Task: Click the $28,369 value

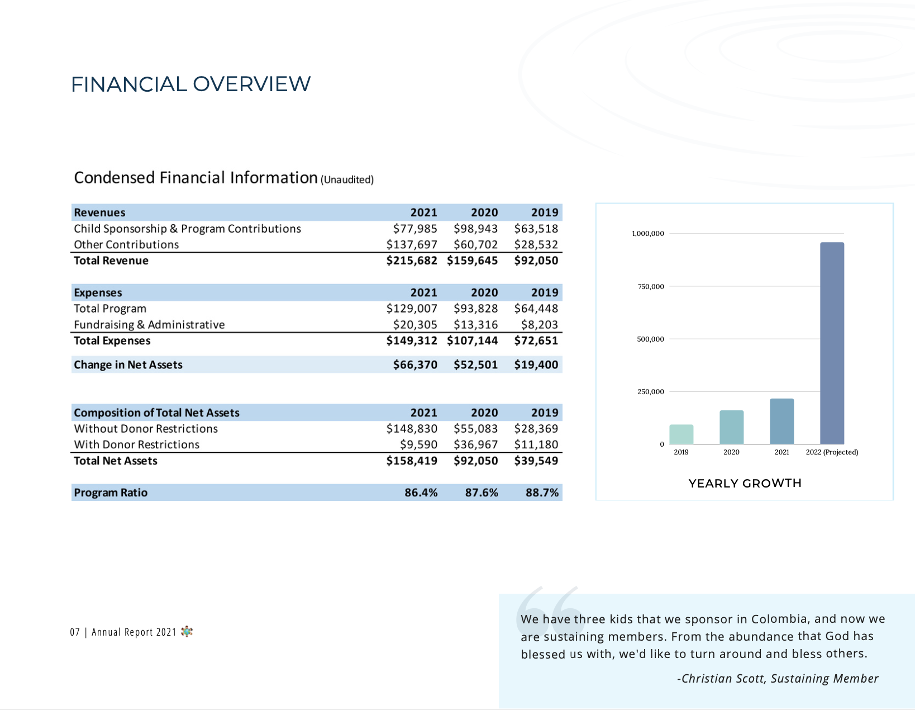Action: [x=536, y=429]
